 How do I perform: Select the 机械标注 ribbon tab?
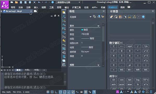[113, 7]
